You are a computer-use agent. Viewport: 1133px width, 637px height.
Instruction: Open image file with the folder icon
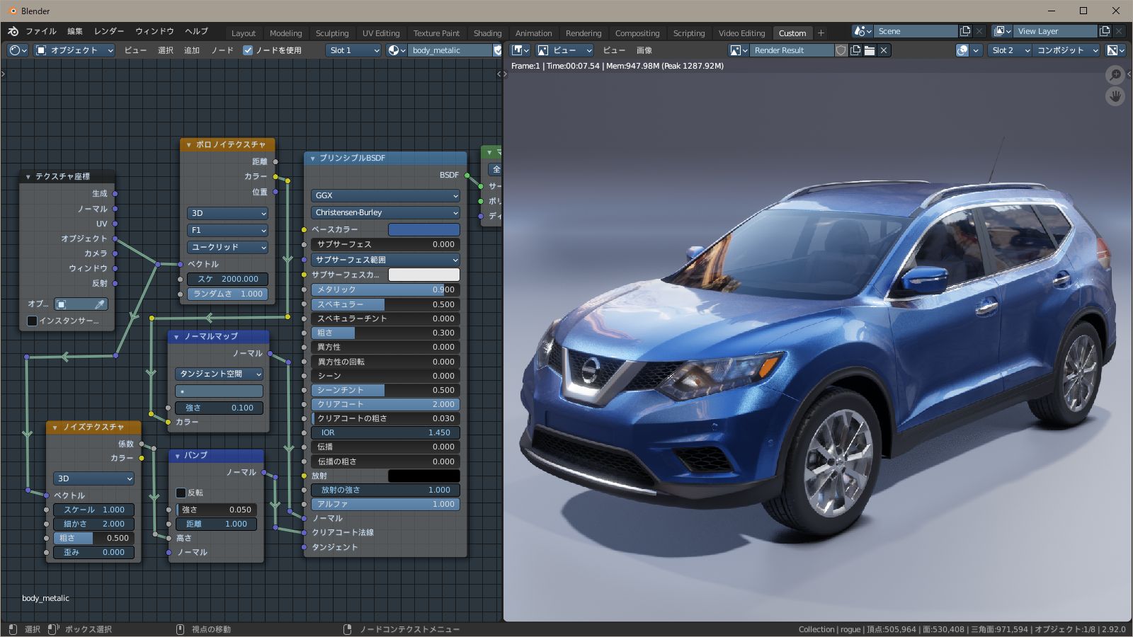click(x=870, y=50)
